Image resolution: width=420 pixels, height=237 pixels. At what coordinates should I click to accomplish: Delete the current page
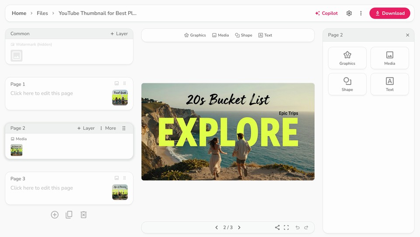[x=84, y=215]
